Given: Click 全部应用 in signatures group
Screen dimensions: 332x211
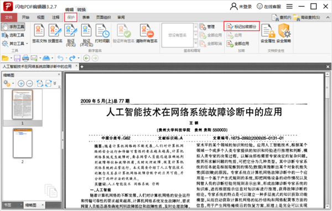Looking at the screenshot, I should tap(211, 35).
